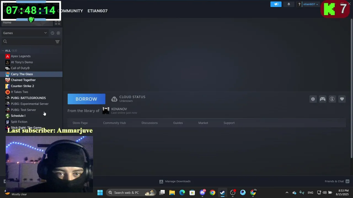
Task: Click the taskbar Search web & PC box
Action: coord(131,193)
